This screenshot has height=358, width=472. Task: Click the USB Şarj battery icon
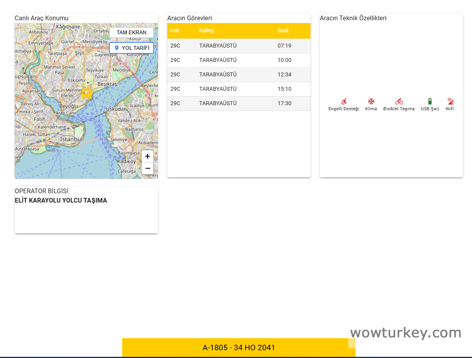[x=430, y=101]
